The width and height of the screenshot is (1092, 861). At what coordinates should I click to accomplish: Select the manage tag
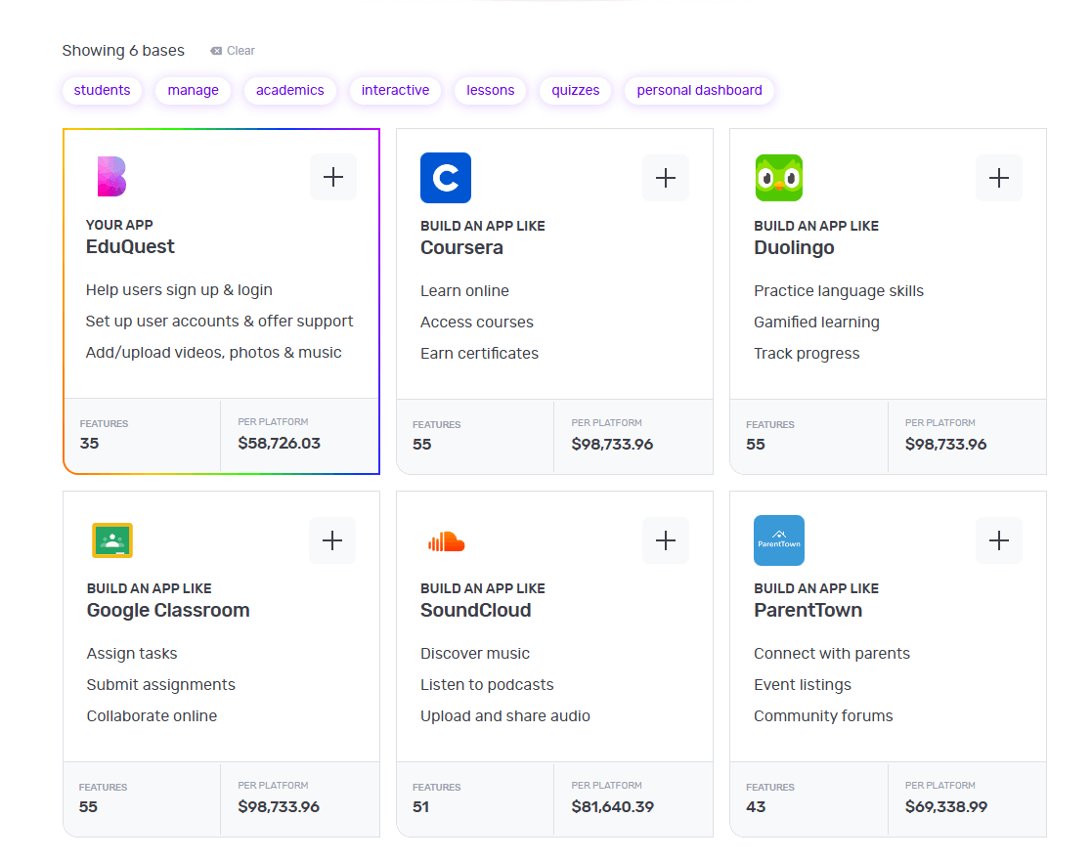tap(193, 91)
